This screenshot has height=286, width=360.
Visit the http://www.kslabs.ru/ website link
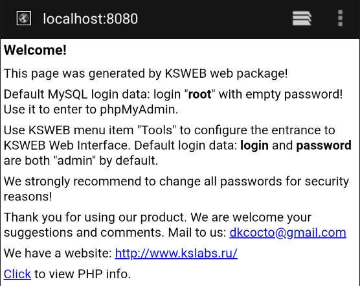(x=176, y=254)
